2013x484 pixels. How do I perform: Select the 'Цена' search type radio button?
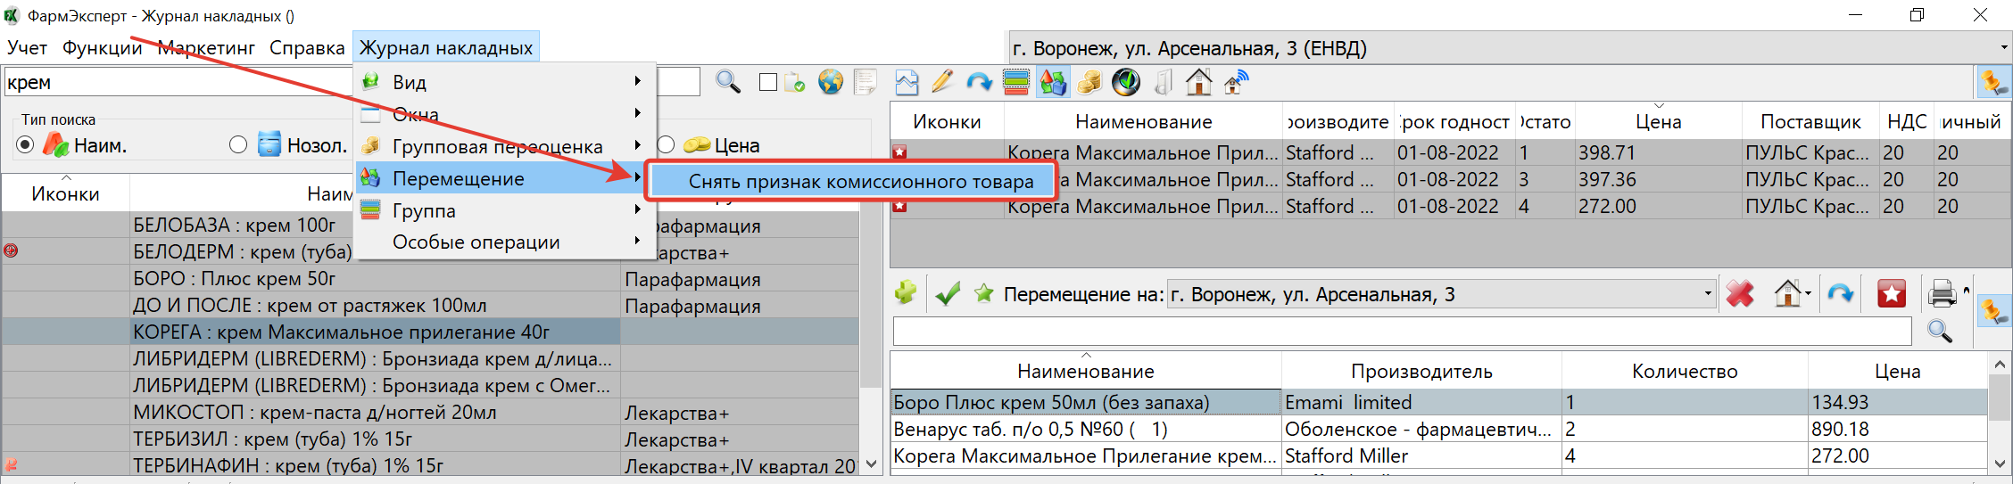[666, 144]
